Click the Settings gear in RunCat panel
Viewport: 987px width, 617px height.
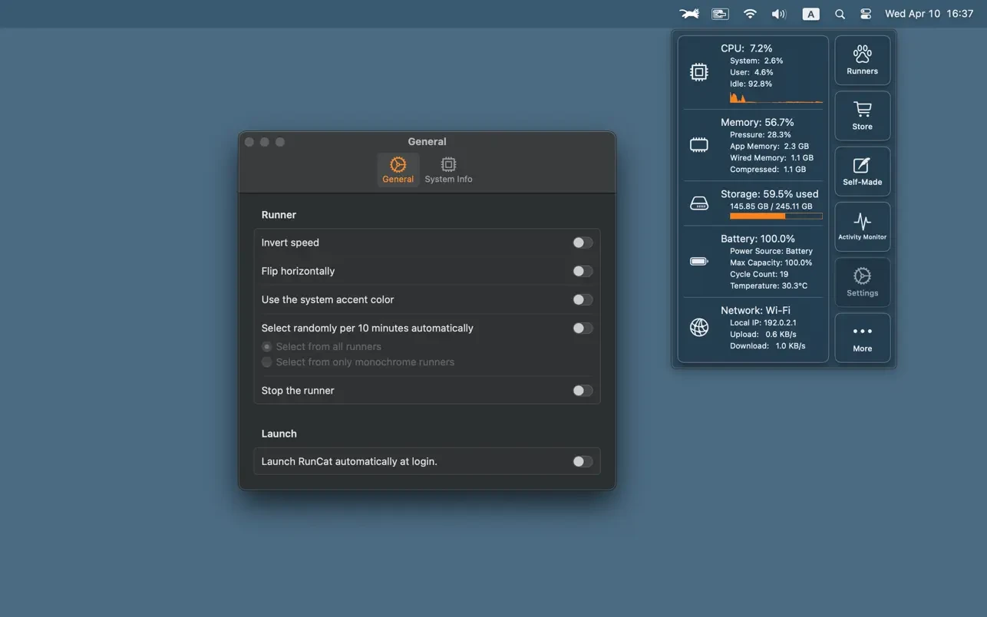(862, 282)
